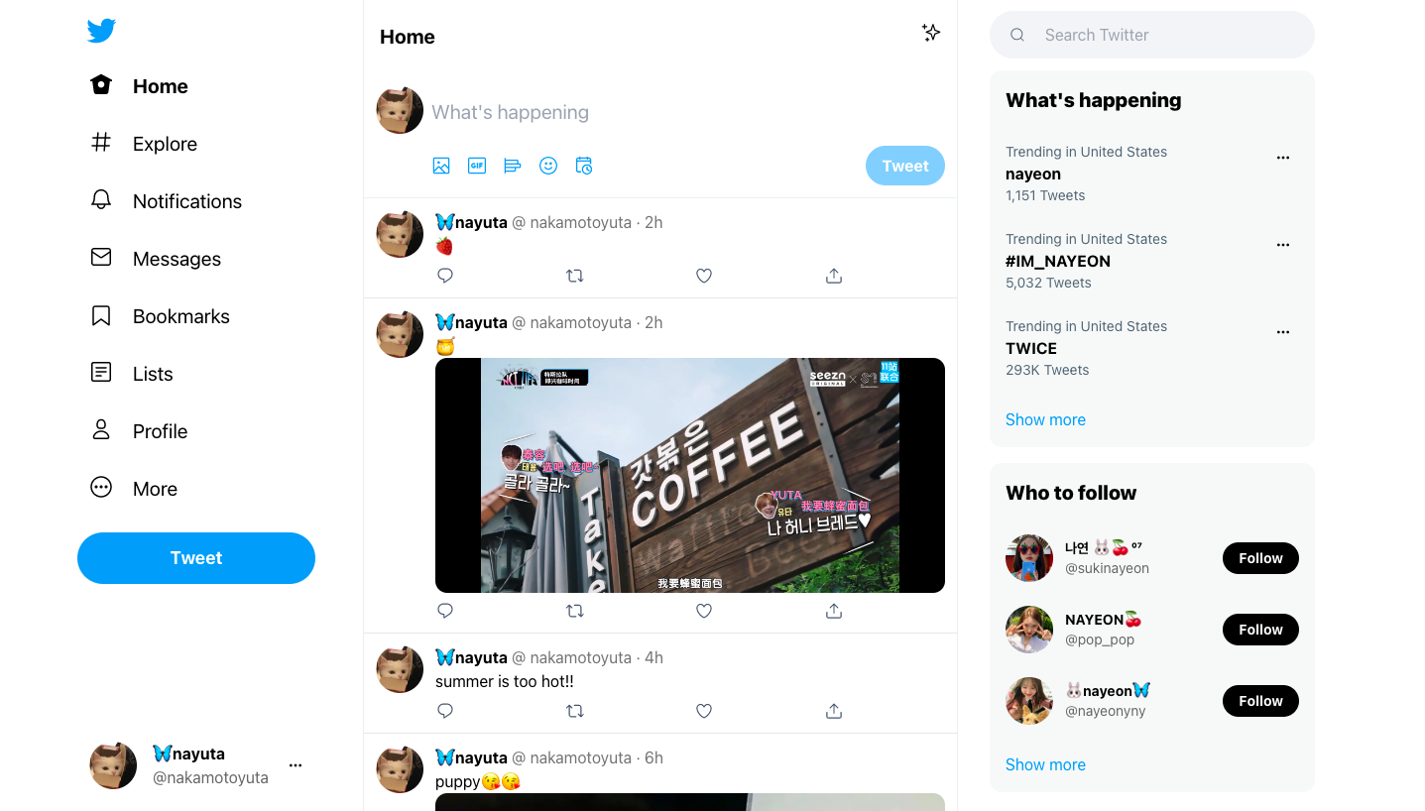Go to Explore in the sidebar
The image size is (1425, 811).
(144, 144)
